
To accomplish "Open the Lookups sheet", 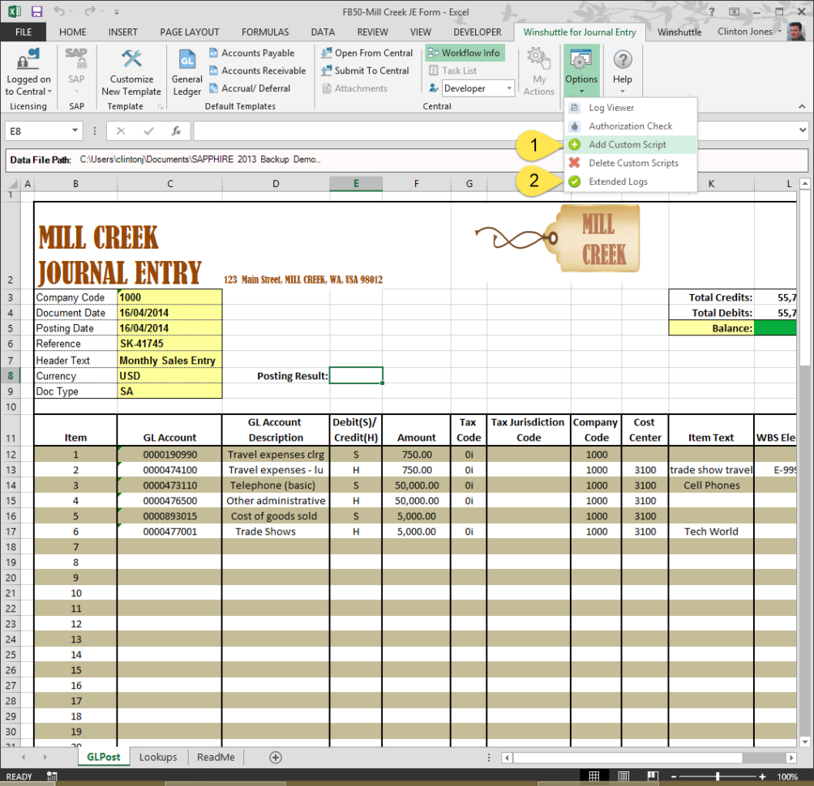I will (157, 756).
